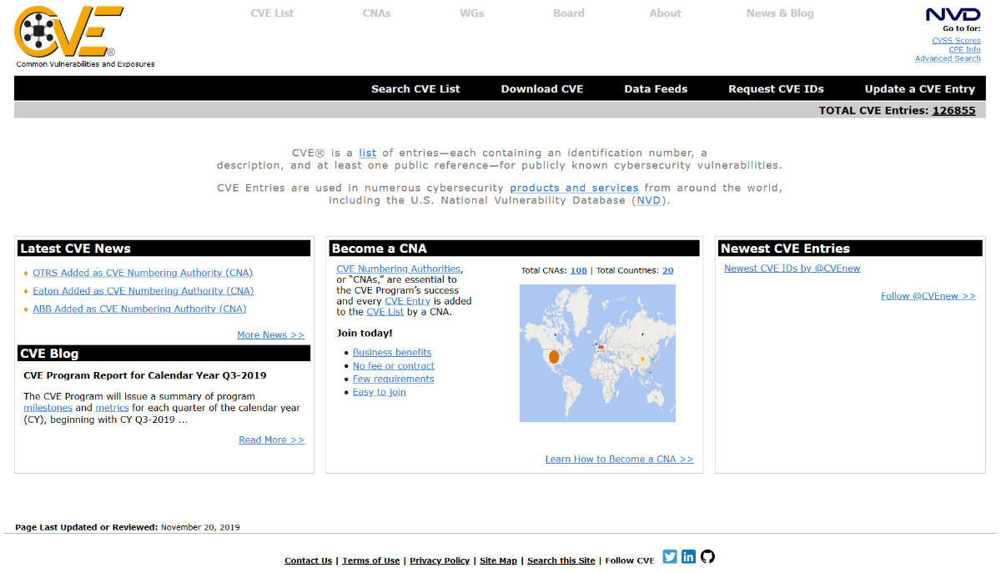Click Learn How to Become a CNA
Image resolution: width=1001 pixels, height=573 pixels.
click(x=619, y=460)
